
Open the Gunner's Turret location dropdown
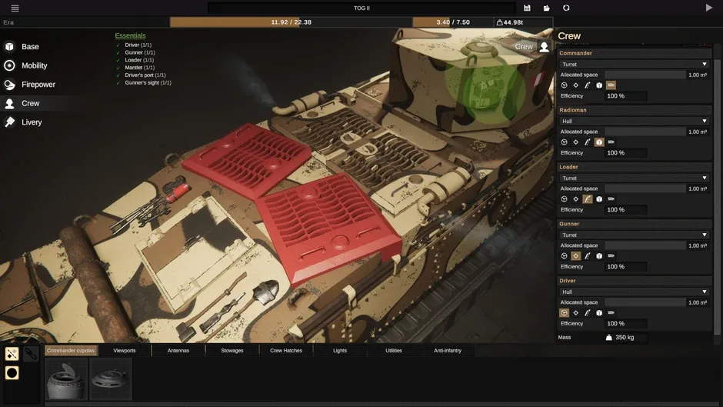pyautogui.click(x=634, y=235)
